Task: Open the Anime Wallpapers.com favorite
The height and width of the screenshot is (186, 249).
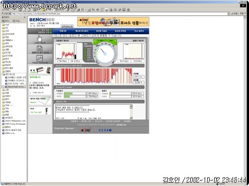Action: coord(14,121)
